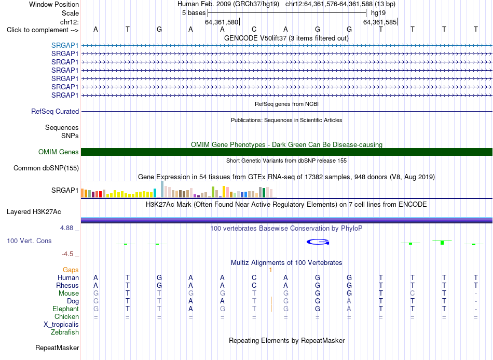Open 'Publications: Sequences in Scientific Articles' title
493x360 pixels.
pos(286,120)
